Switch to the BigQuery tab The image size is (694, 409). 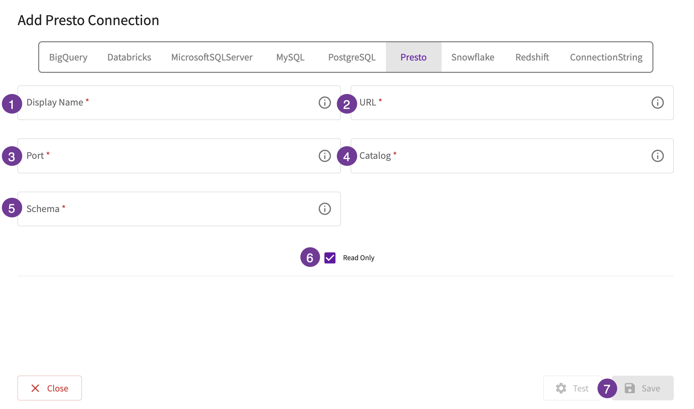tap(68, 57)
